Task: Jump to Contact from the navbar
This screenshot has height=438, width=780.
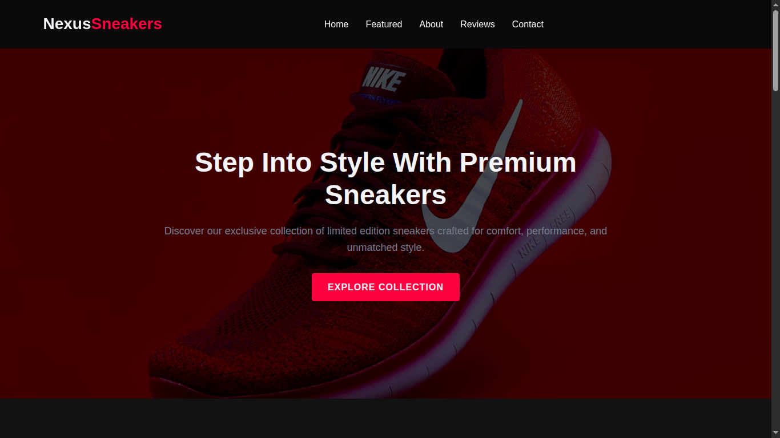Action: coord(528,24)
